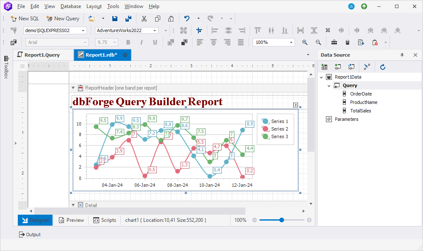
Task: Toggle Bold formatting
Action: 128,42
